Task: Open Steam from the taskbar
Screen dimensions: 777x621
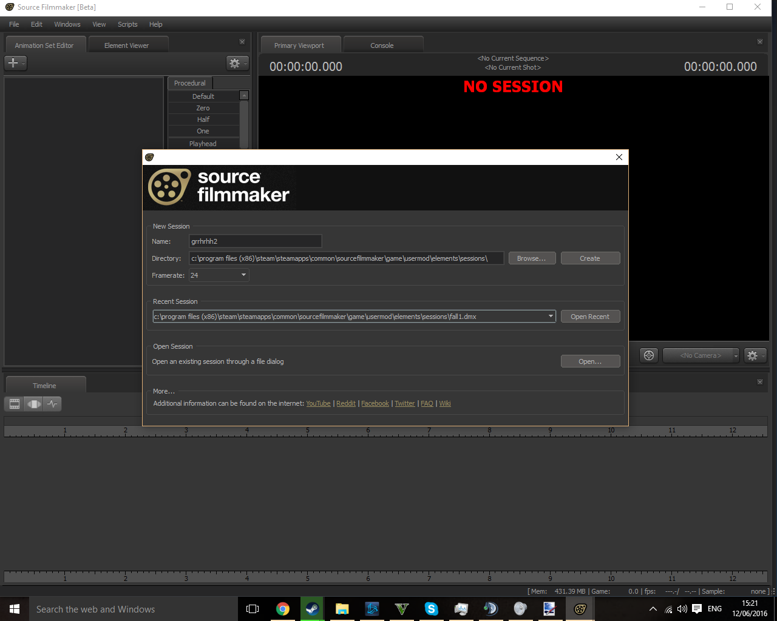Action: coord(313,609)
